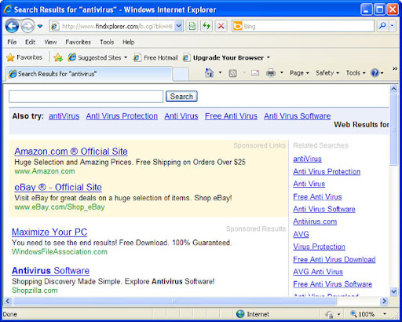Click the vertical scrollbar down arrow

[x=393, y=291]
